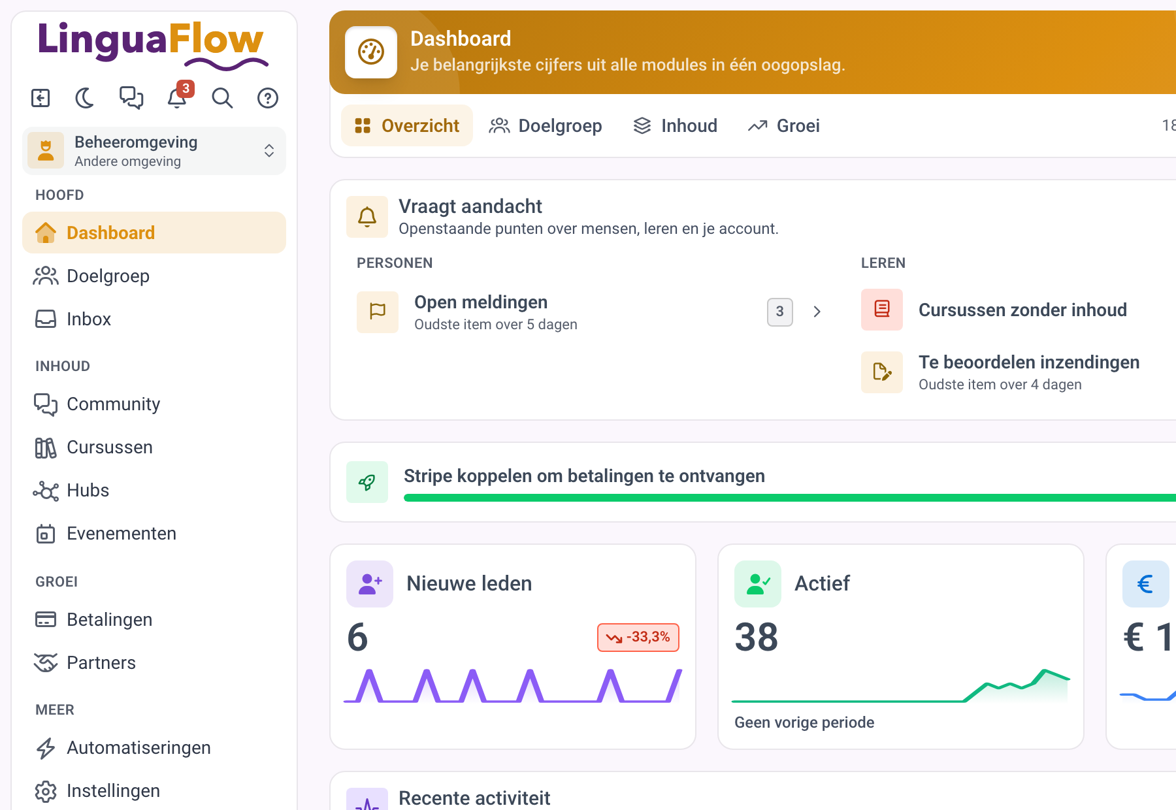Go to Dashboard in sidebar

click(x=154, y=233)
